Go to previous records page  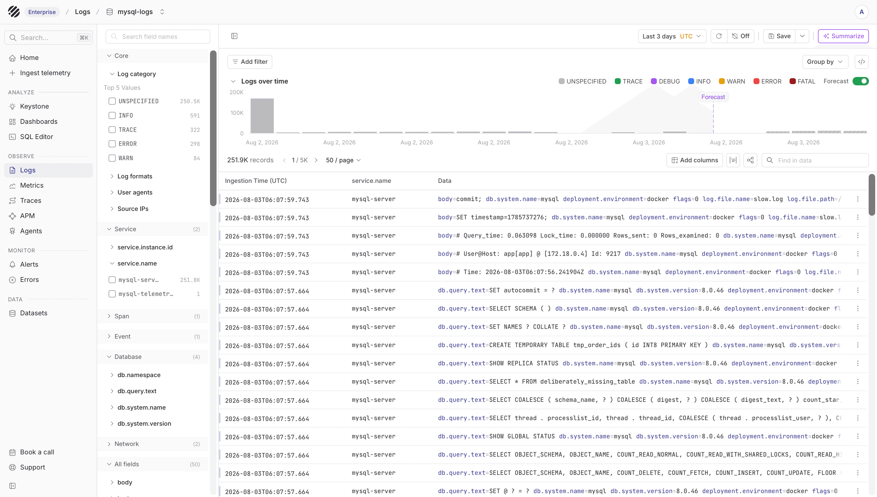coord(284,160)
